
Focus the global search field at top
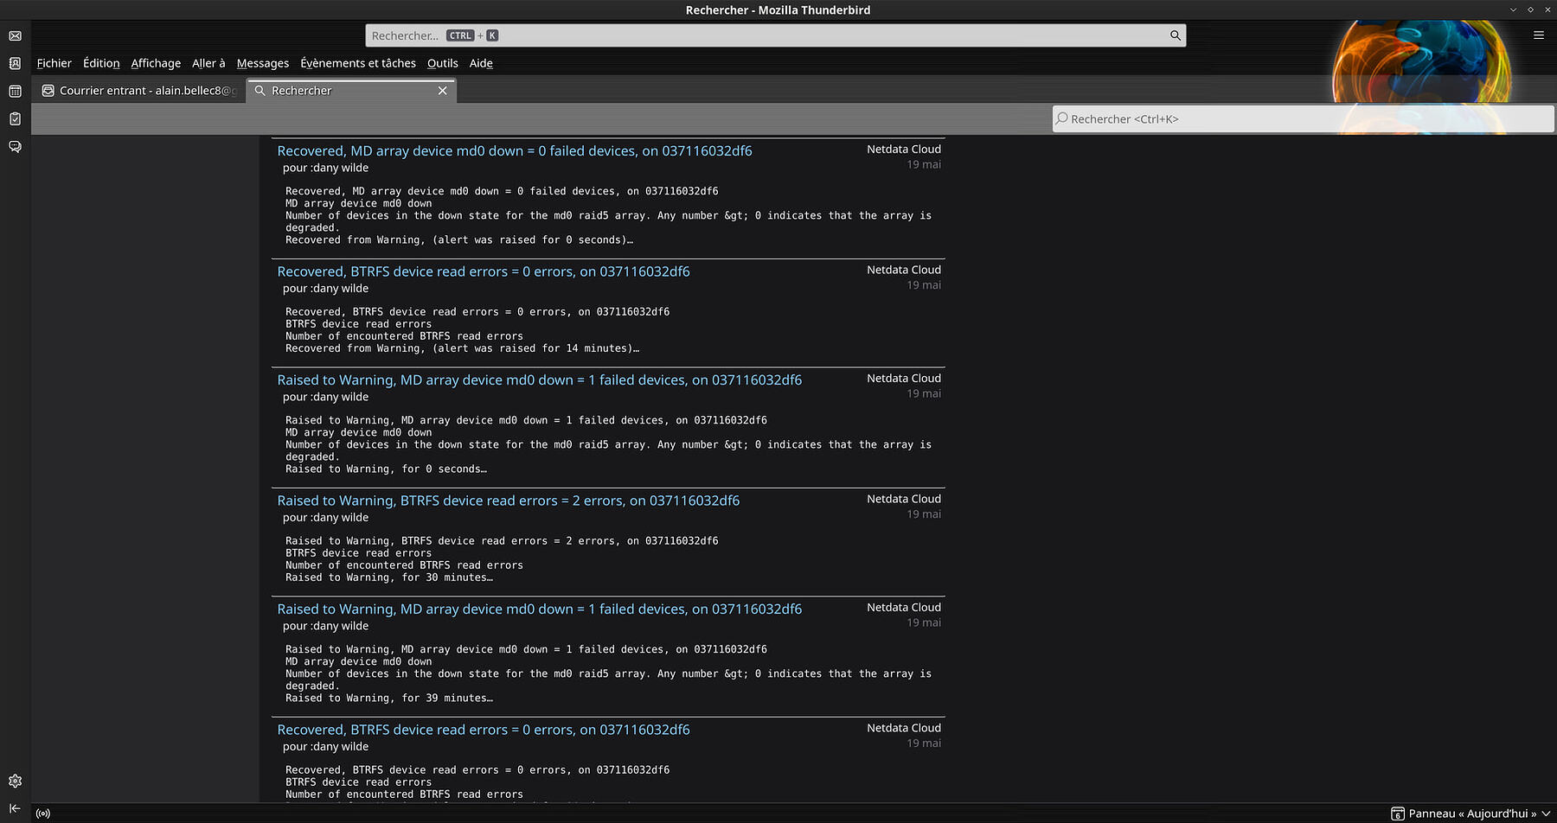point(775,35)
